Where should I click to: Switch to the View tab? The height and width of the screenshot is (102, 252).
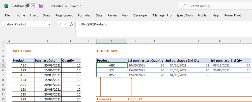(x=125, y=15)
